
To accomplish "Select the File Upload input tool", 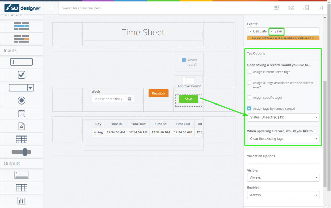I will 21,126.
